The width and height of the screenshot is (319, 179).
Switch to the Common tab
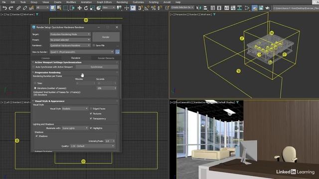(46, 58)
